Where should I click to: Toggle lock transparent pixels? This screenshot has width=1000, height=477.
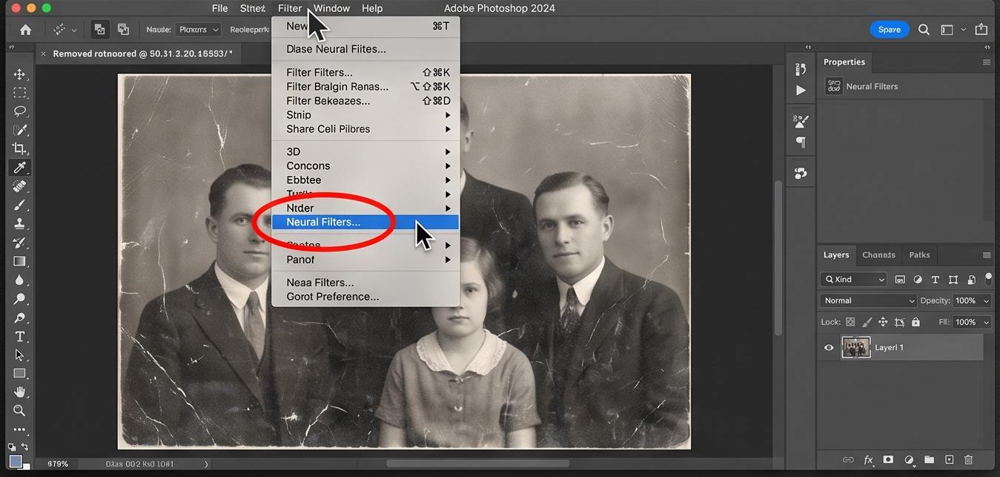pyautogui.click(x=850, y=322)
